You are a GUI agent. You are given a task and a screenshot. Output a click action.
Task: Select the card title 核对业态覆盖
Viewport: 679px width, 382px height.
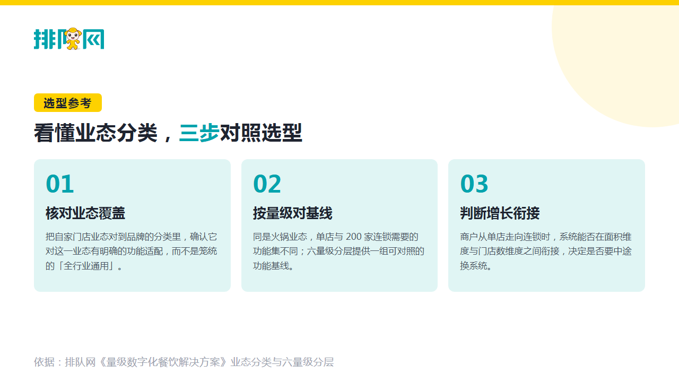point(85,213)
